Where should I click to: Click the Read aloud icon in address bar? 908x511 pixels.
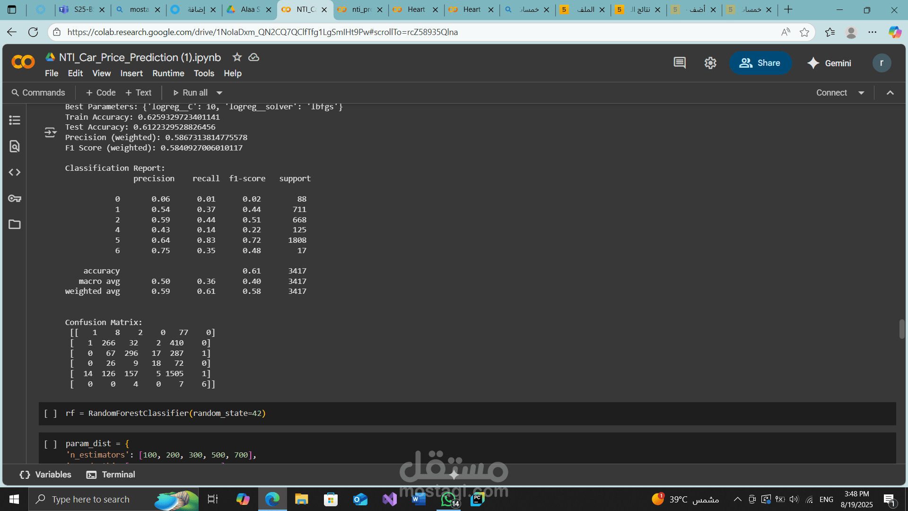point(786,32)
